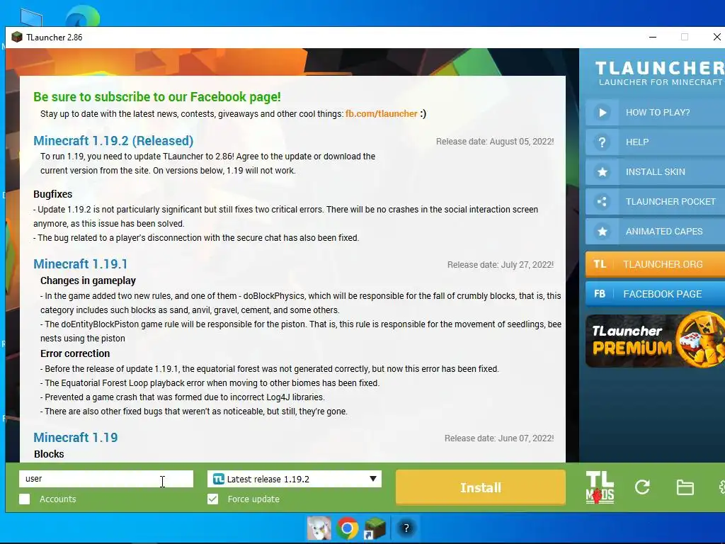Image resolution: width=725 pixels, height=544 pixels.
Task: Open the Minecraft 1.19.1 heading
Action: [81, 263]
